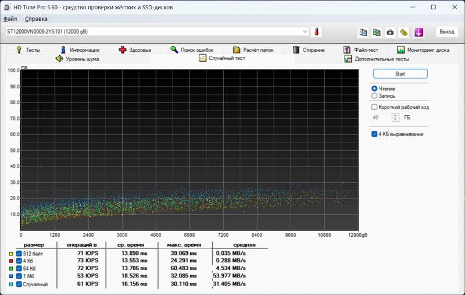Start the random access test
The width and height of the screenshot is (465, 295).
400,74
